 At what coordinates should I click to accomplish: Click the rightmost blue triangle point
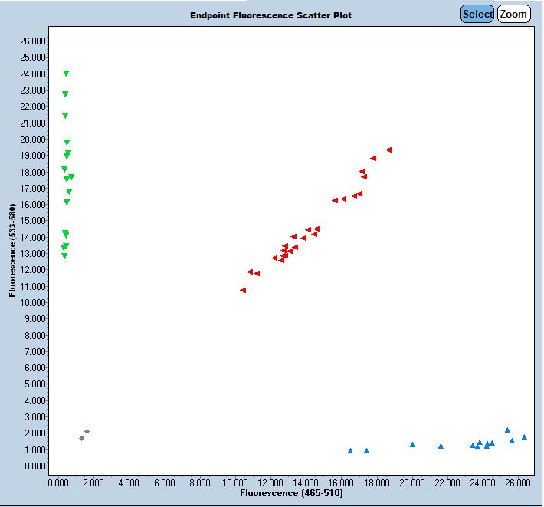tap(524, 437)
